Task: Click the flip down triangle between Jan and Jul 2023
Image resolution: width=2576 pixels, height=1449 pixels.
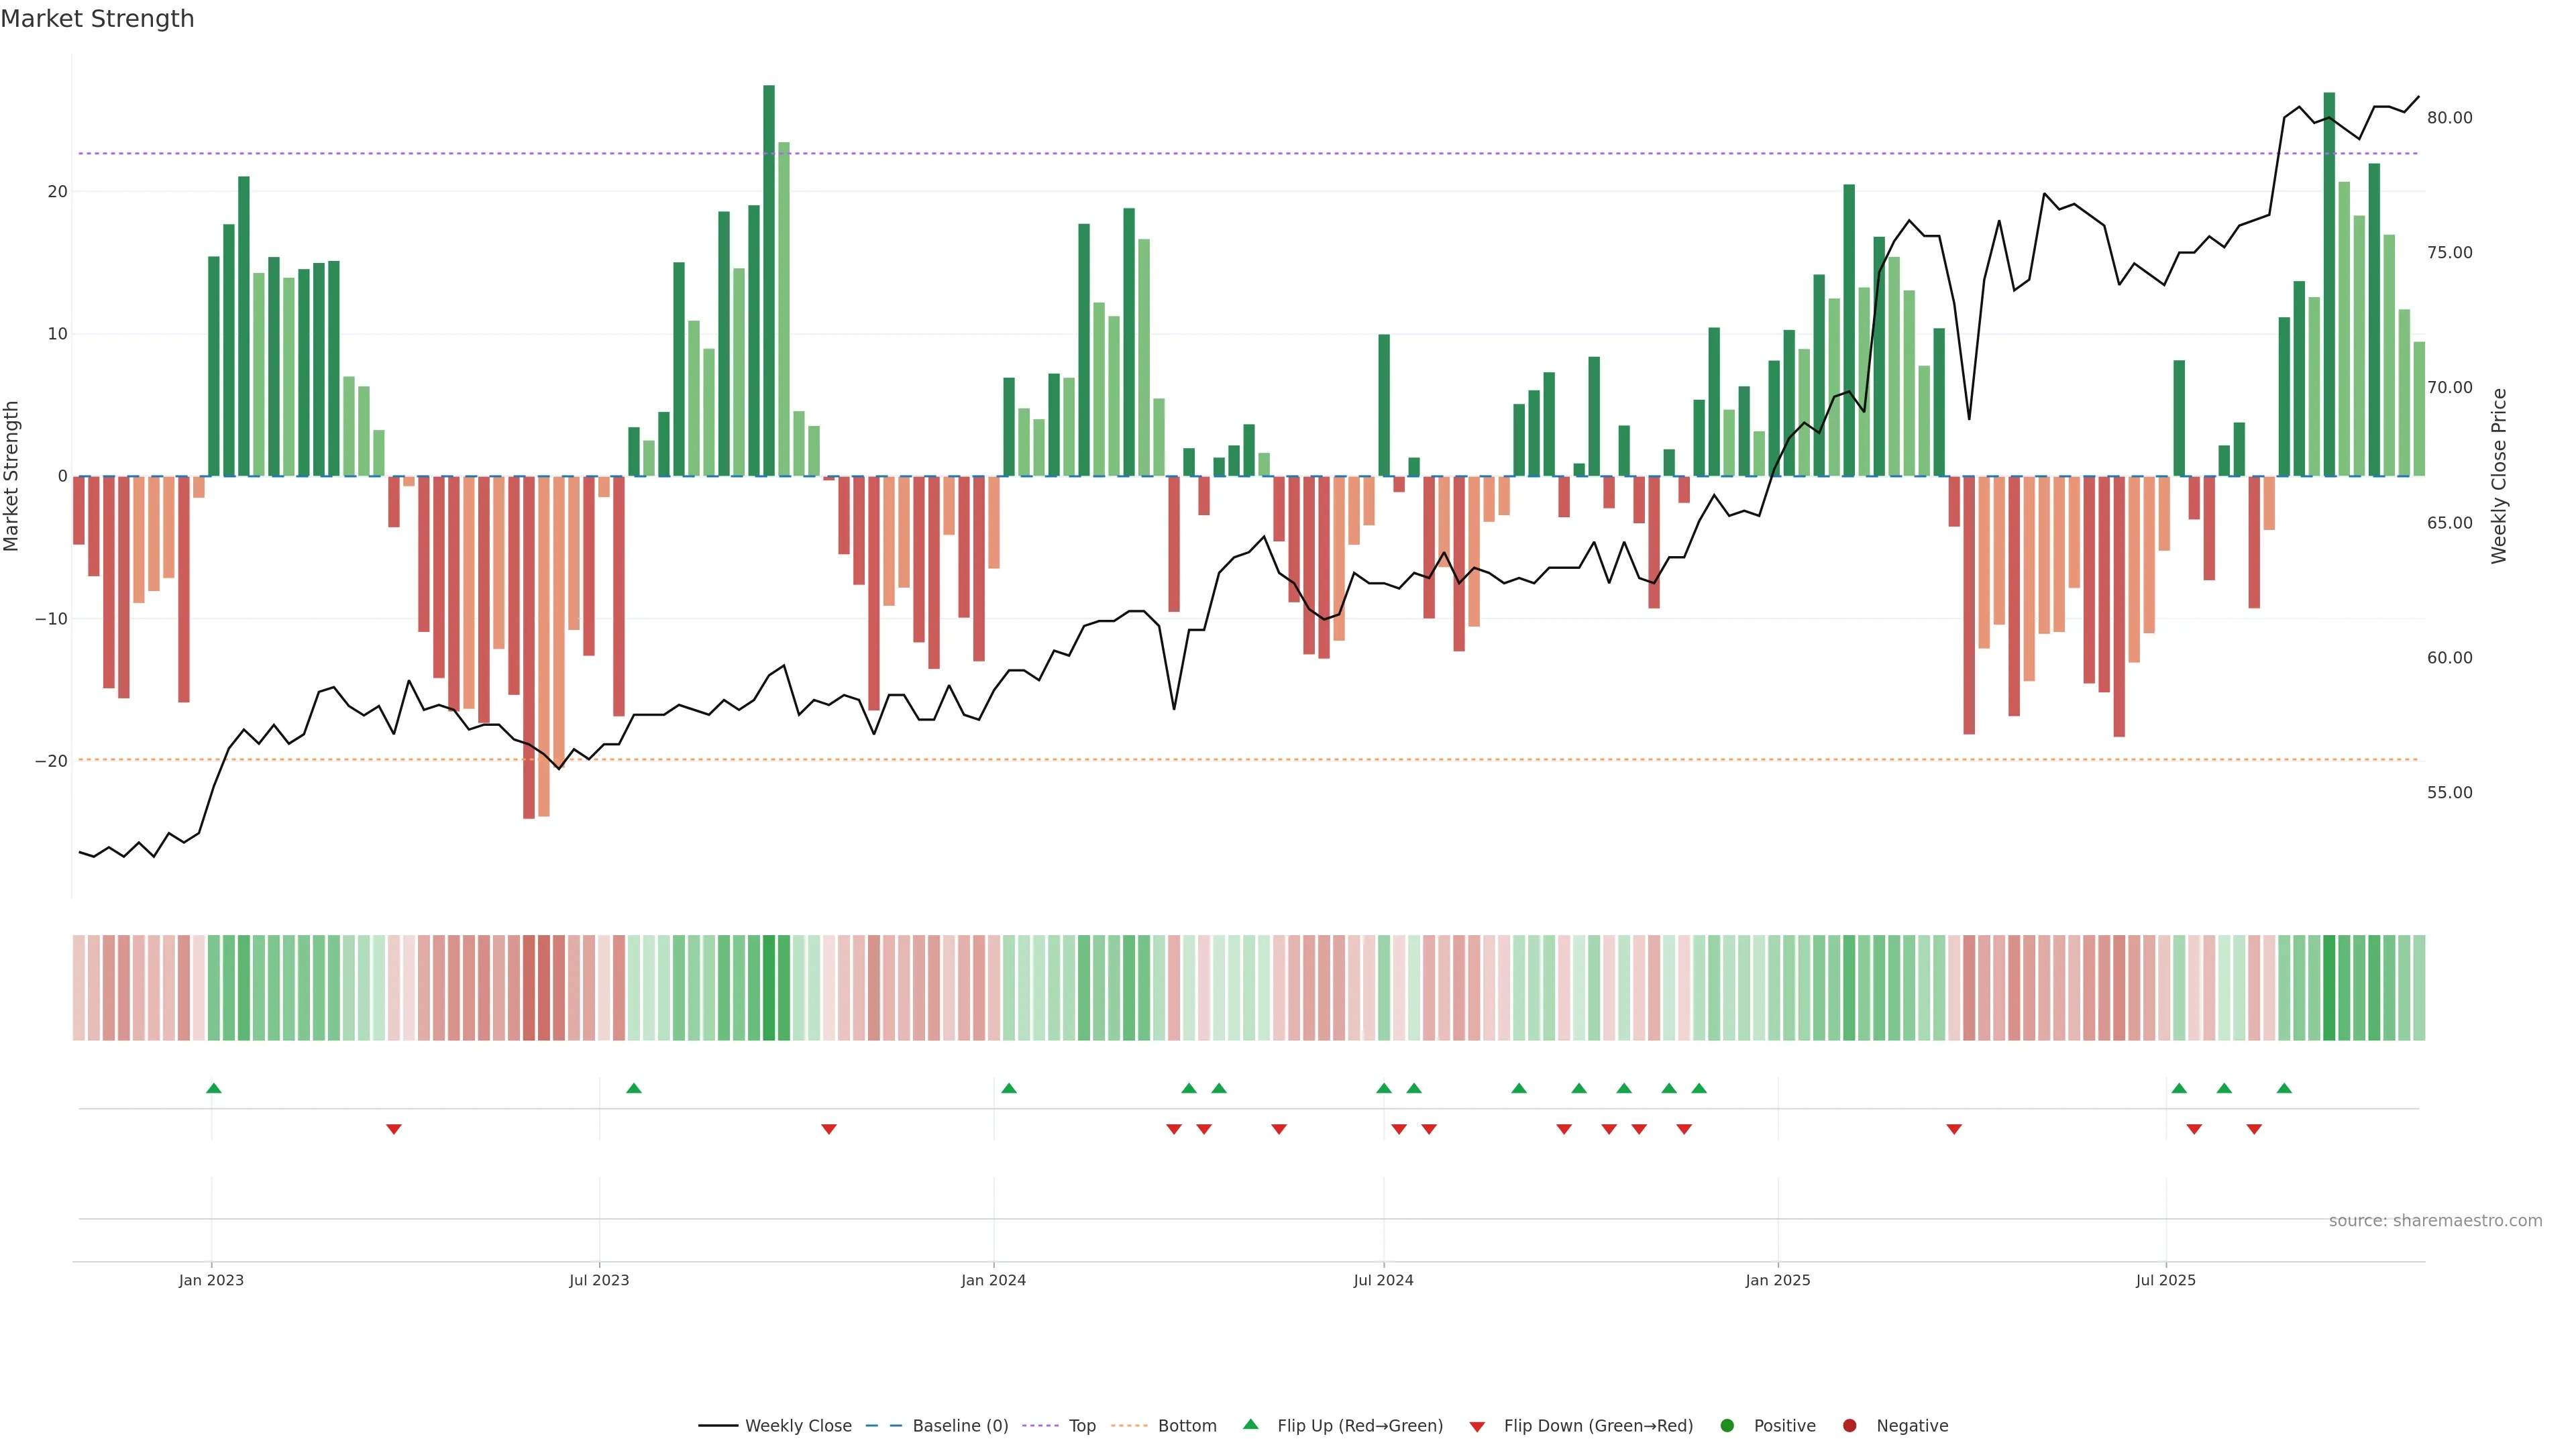Action: (393, 1129)
